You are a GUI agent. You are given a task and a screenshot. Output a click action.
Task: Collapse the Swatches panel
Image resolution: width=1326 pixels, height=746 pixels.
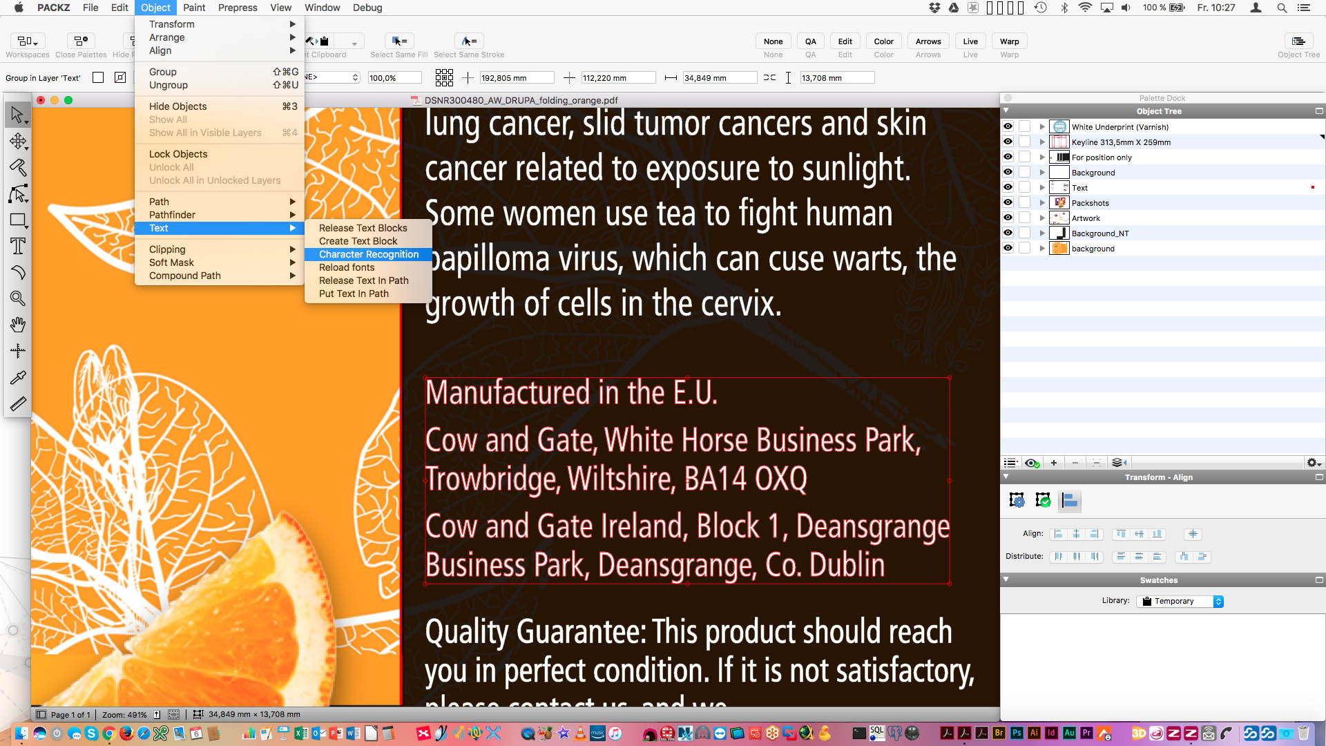(1006, 580)
